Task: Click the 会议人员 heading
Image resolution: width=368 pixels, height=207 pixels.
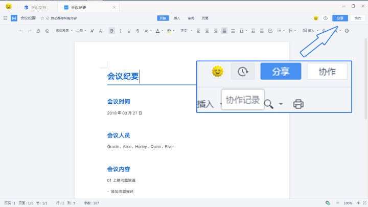Action: coord(119,135)
